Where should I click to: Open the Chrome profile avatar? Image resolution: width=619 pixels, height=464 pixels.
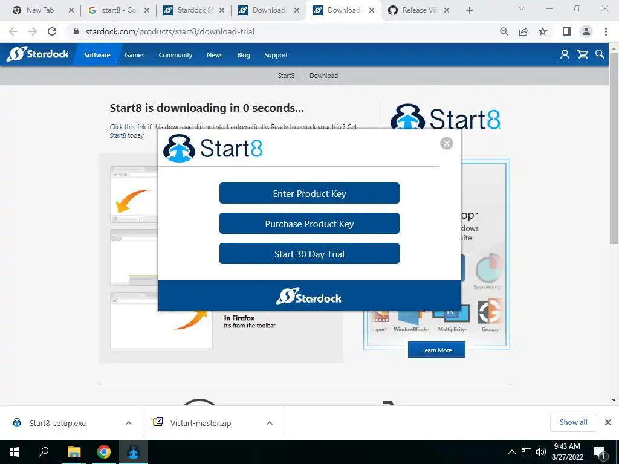coord(586,31)
